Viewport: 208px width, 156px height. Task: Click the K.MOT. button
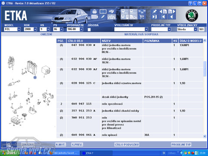click(61, 144)
